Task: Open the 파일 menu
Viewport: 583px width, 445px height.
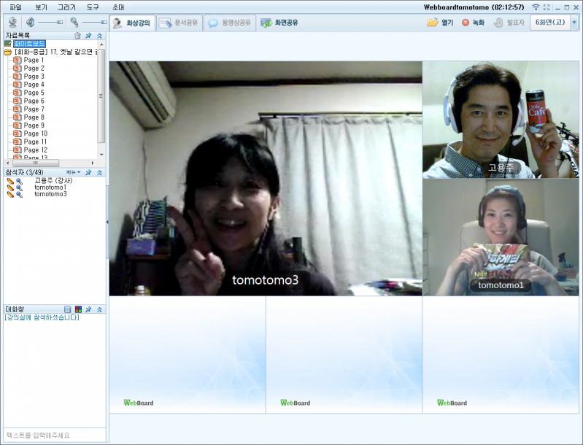Action: (x=15, y=7)
